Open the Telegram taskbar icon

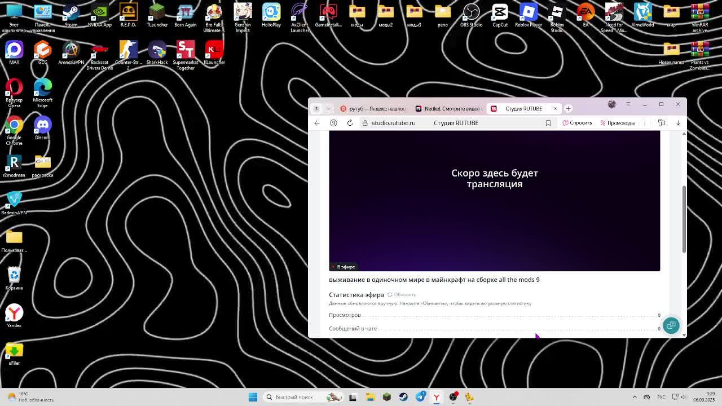click(420, 397)
